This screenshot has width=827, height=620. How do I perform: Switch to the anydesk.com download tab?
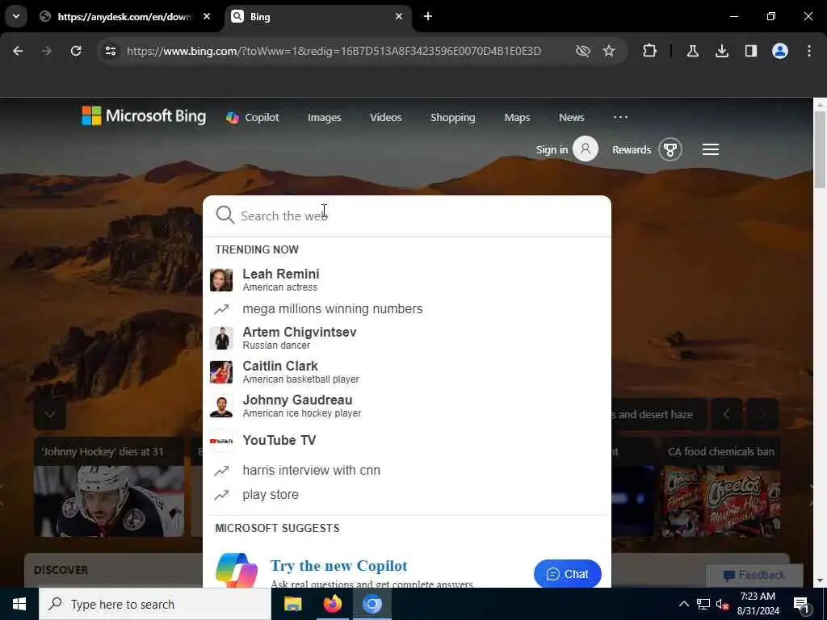coord(124,17)
